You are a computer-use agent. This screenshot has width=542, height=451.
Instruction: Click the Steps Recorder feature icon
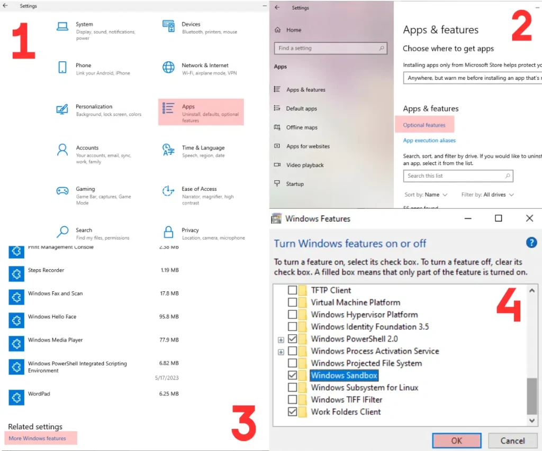(16, 274)
